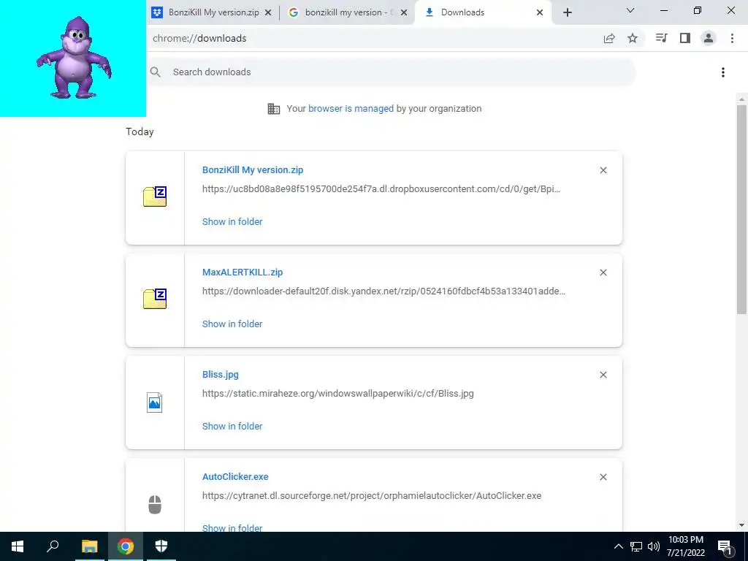This screenshot has width=748, height=561.
Task: Open the tab search chevron
Action: tap(630, 10)
